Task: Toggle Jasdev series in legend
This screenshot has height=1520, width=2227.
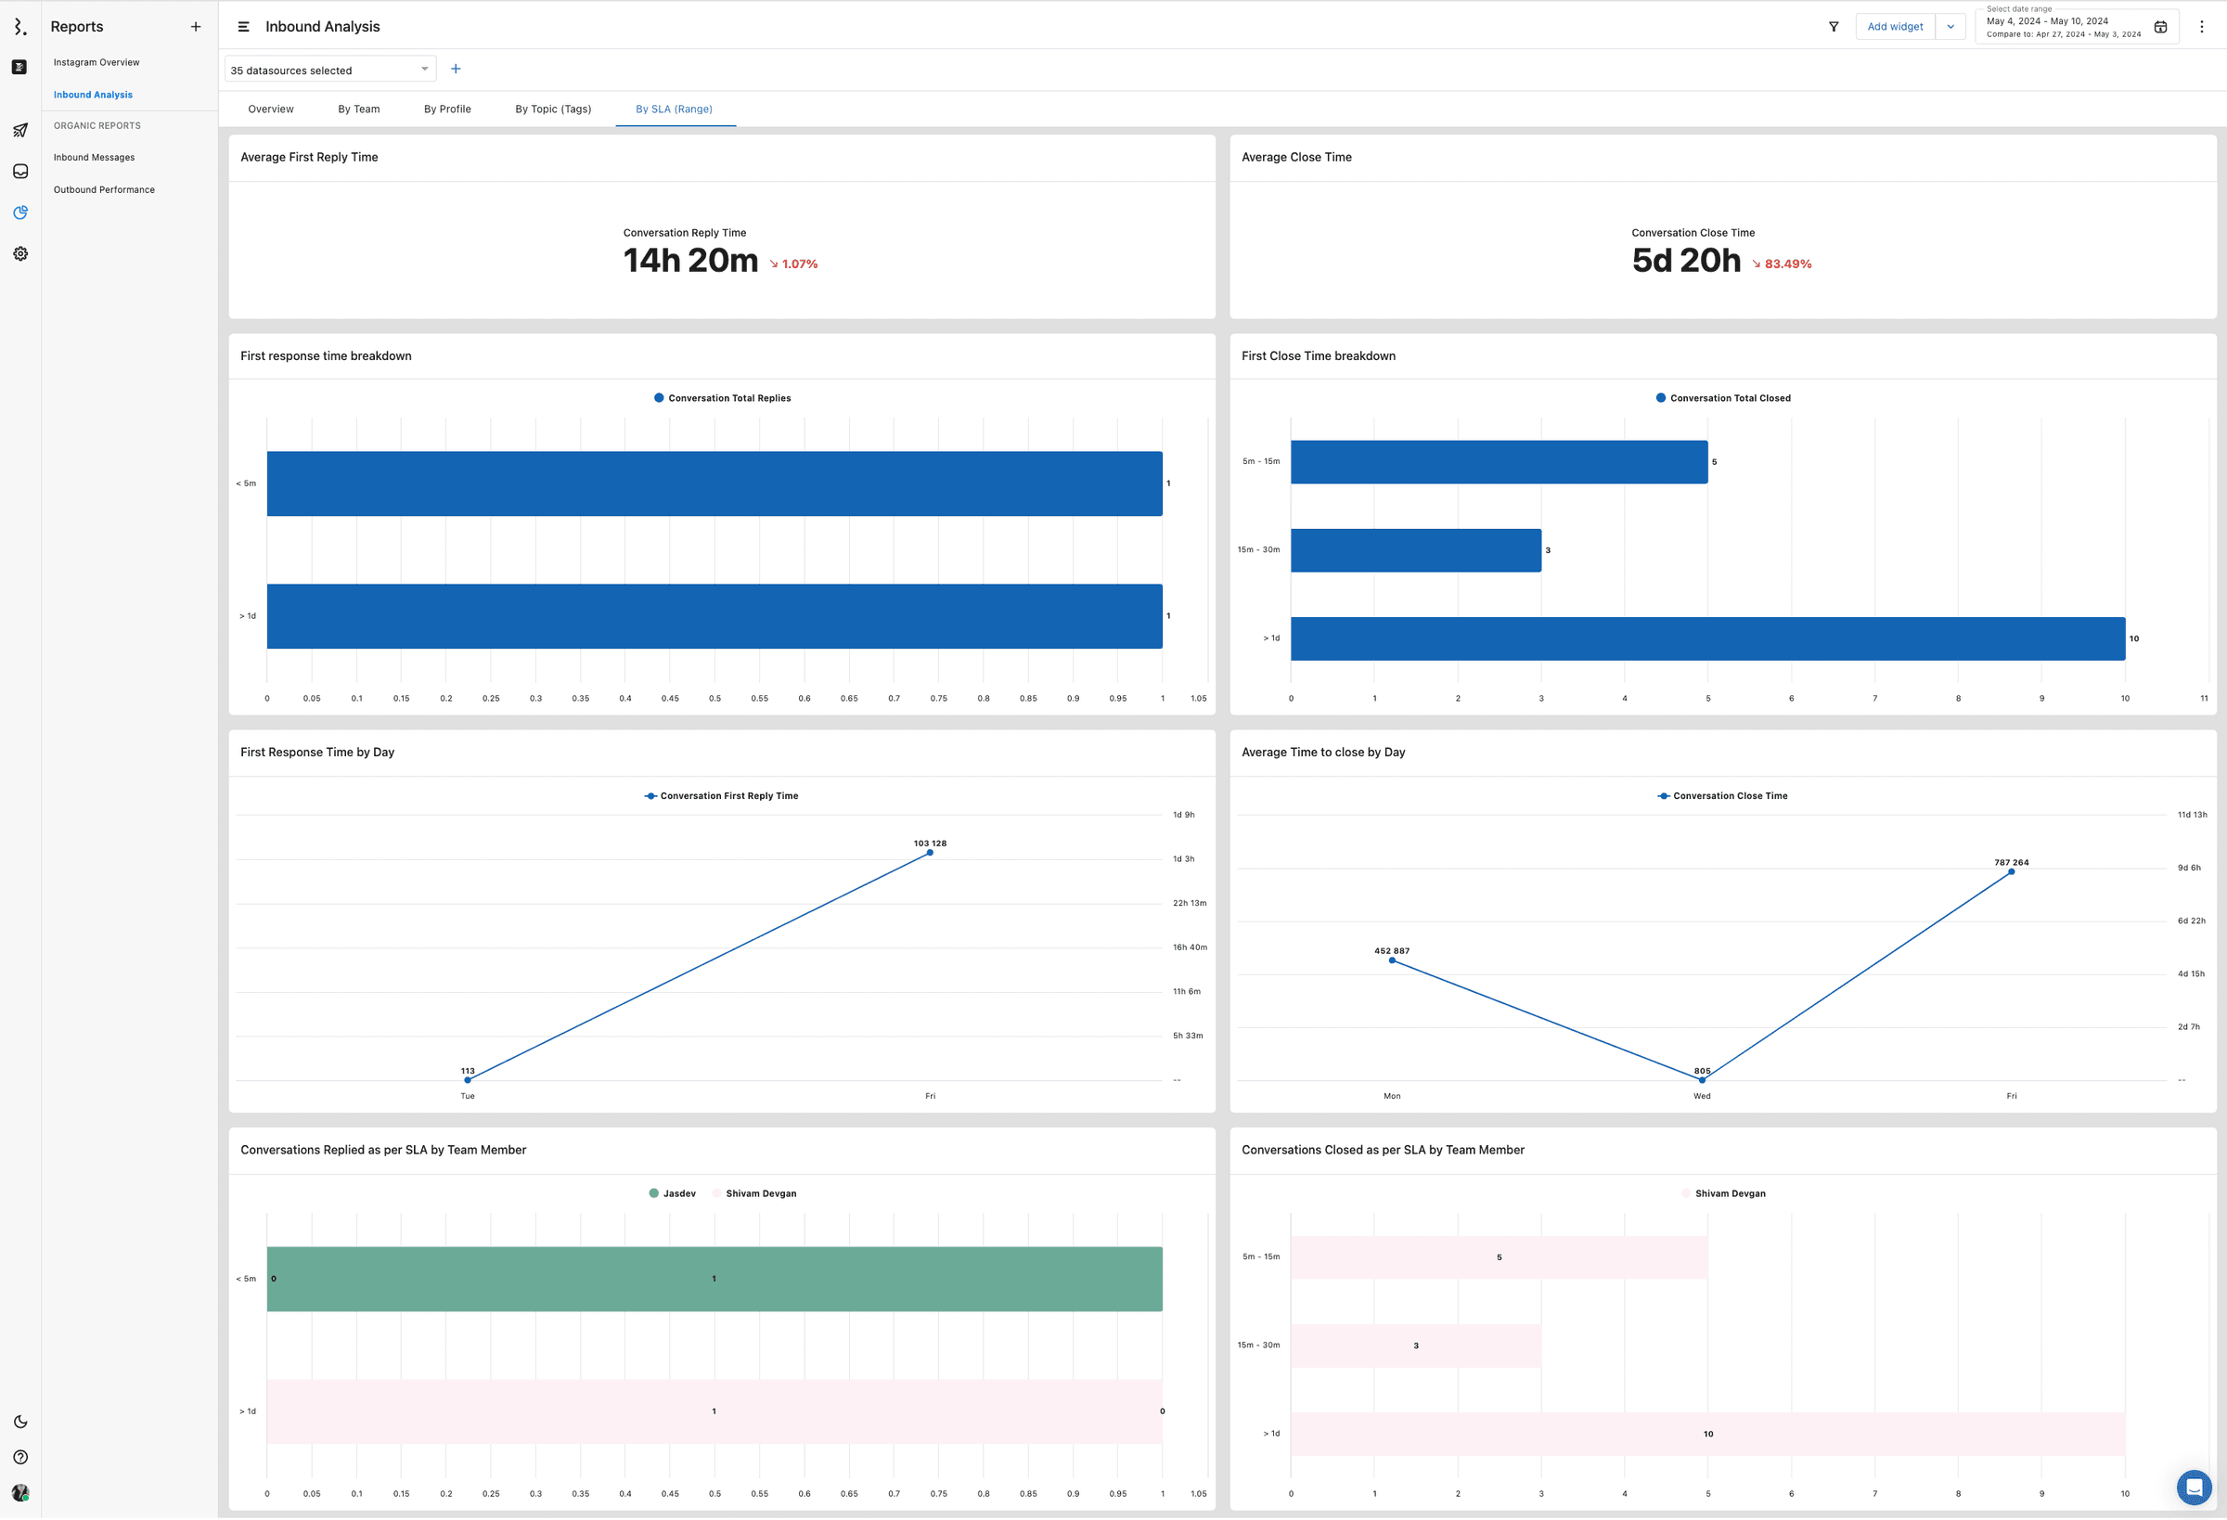Action: tap(673, 1194)
